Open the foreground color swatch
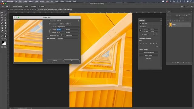Image resolution: width=194 pixels, height=109 pixels. pos(3,42)
